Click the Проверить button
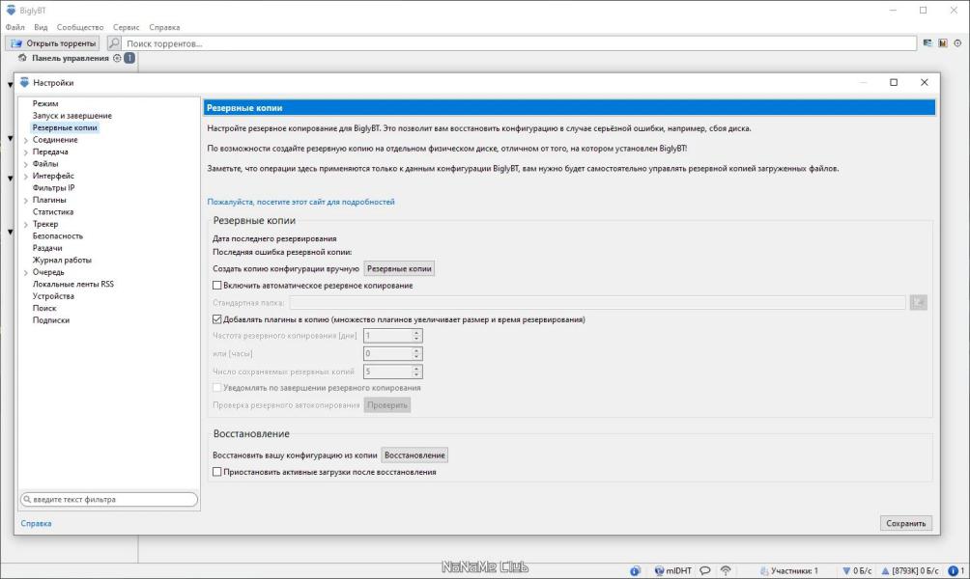 pos(387,405)
